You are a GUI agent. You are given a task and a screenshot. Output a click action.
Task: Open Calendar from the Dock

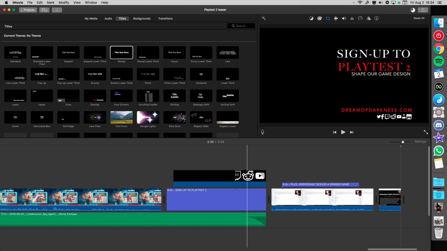pyautogui.click(x=438, y=74)
